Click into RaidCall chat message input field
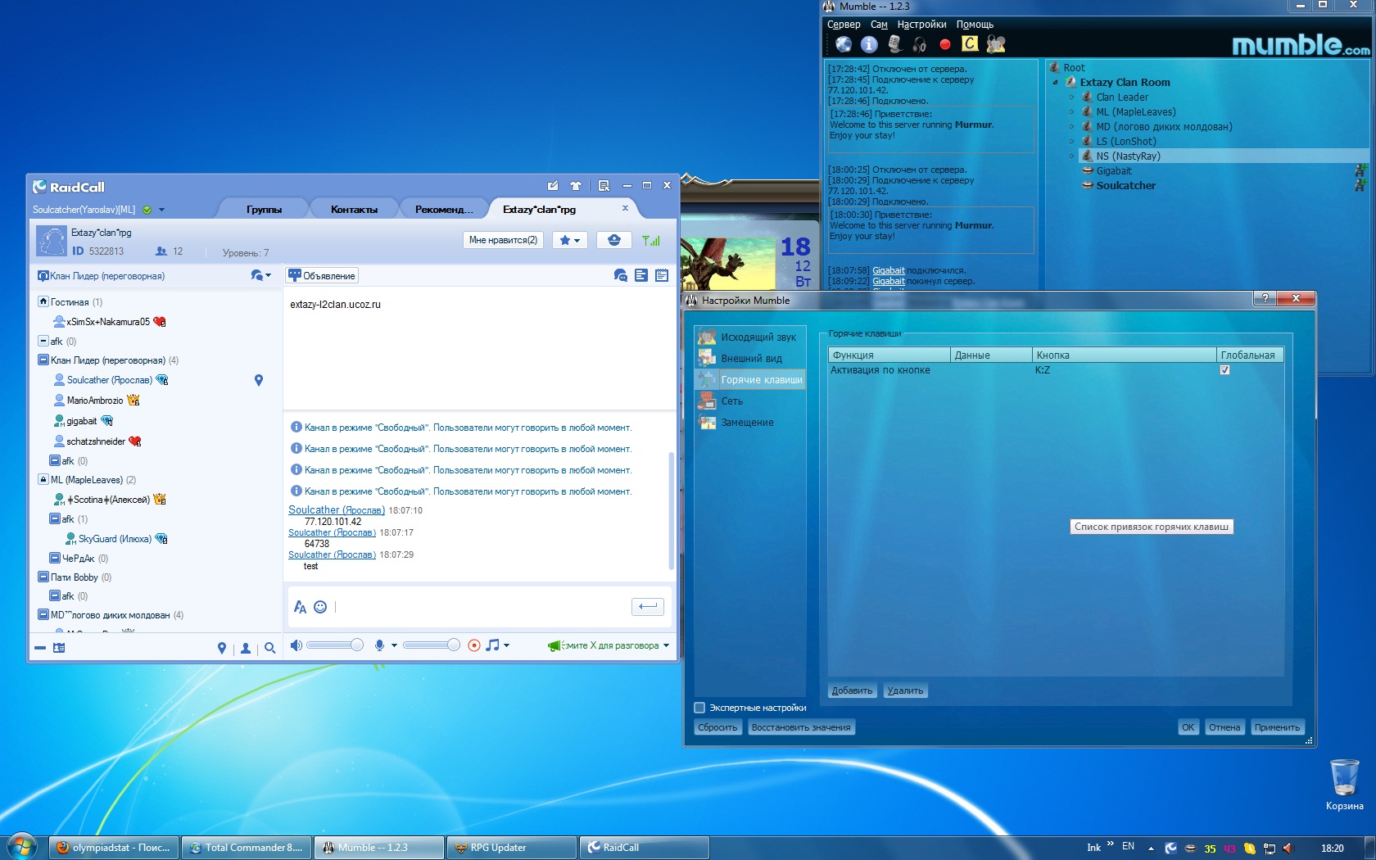Screen dimensions: 1376x860 tap(481, 607)
